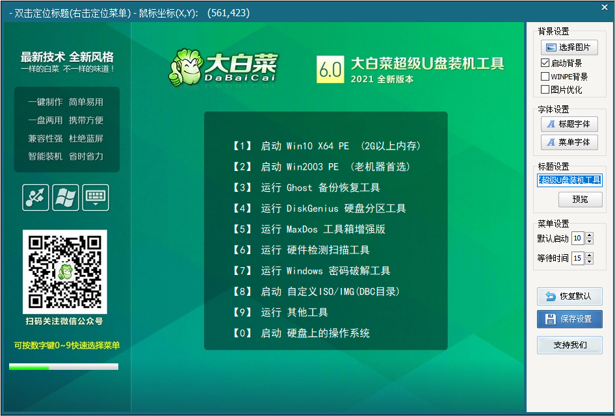Click the WeChat QR code image
615x416 pixels.
65,272
